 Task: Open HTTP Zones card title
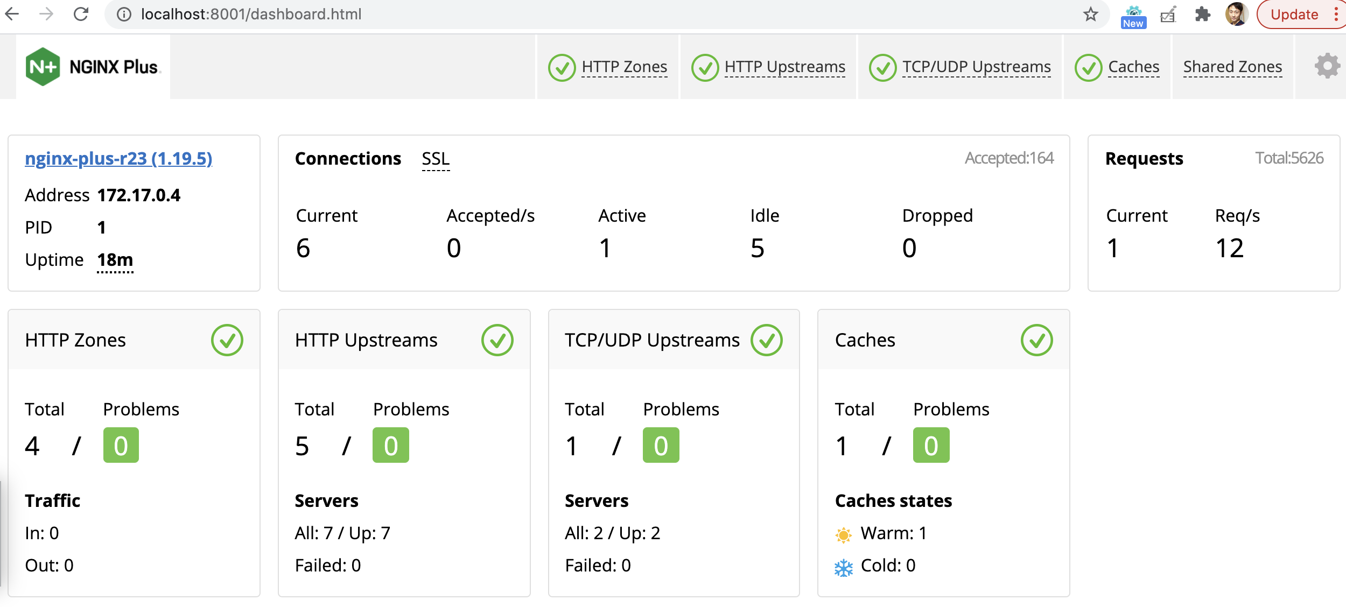click(75, 340)
